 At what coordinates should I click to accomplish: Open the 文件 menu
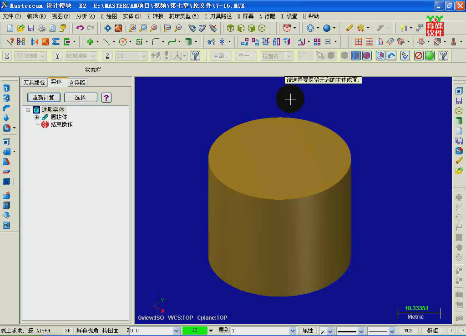pyautogui.click(x=12, y=16)
